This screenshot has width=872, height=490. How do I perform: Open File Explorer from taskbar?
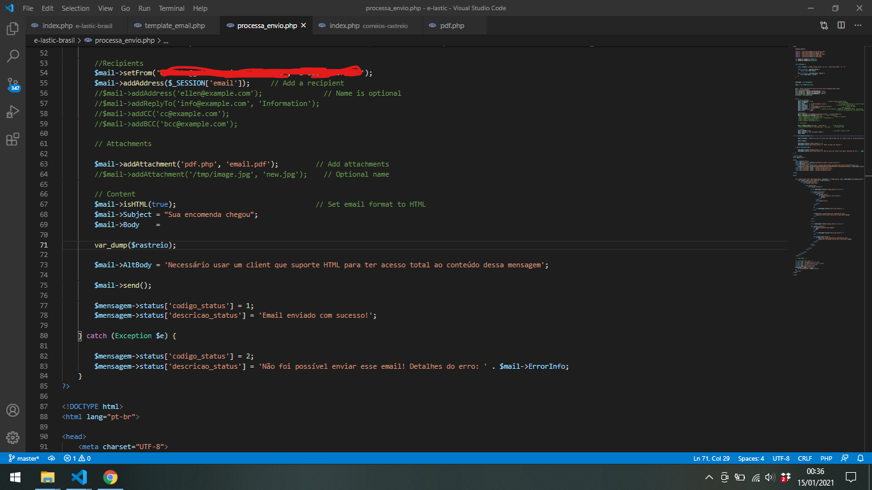pyautogui.click(x=48, y=477)
